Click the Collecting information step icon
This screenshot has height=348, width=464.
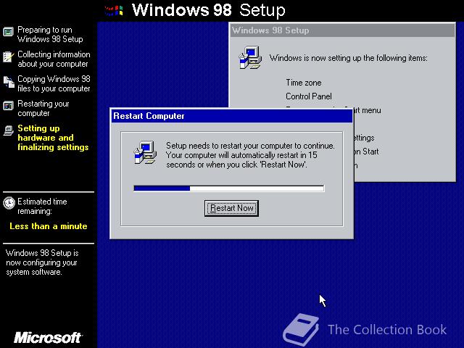(x=8, y=57)
